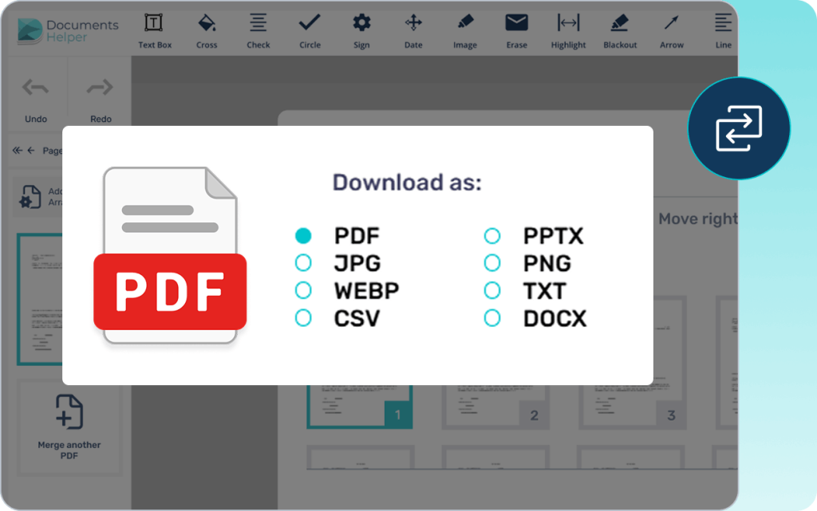Click the Documents Helper logo
This screenshot has width=817, height=511.
point(68,31)
